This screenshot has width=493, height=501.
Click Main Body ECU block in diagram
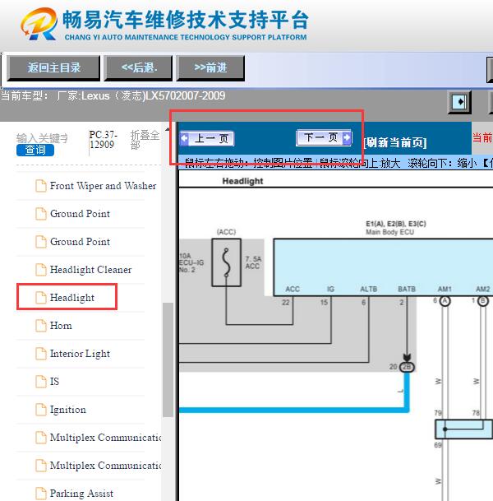point(383,267)
